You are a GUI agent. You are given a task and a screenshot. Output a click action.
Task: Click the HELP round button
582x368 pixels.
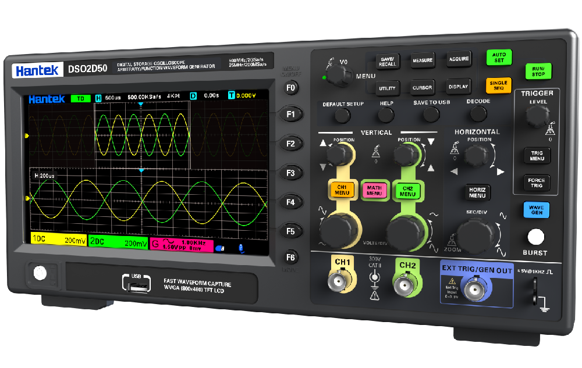[x=386, y=115]
